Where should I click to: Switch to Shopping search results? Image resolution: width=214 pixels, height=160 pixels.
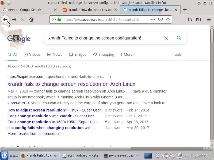104,55
